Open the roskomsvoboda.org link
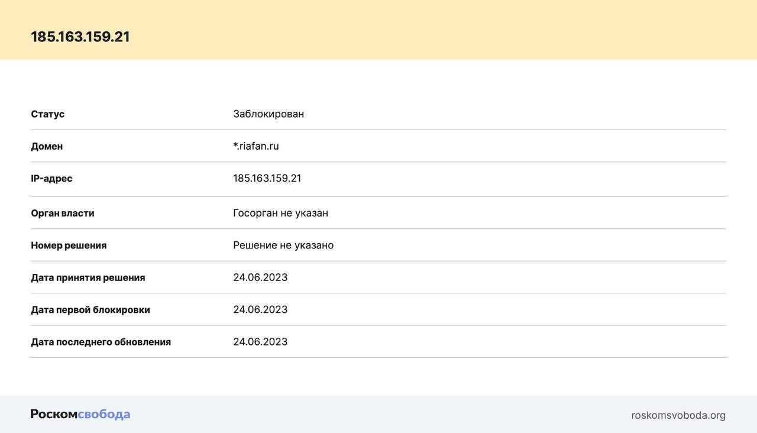This screenshot has height=433, width=757. [x=678, y=415]
